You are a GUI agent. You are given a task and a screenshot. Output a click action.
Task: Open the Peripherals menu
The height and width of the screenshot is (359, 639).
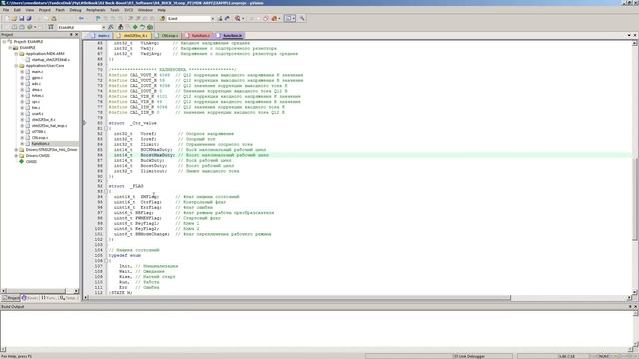96,10
